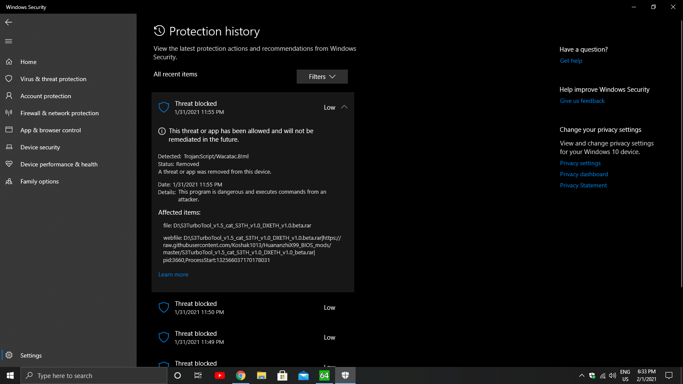Click the network icon in system tray
The image size is (683, 384).
pyautogui.click(x=602, y=375)
